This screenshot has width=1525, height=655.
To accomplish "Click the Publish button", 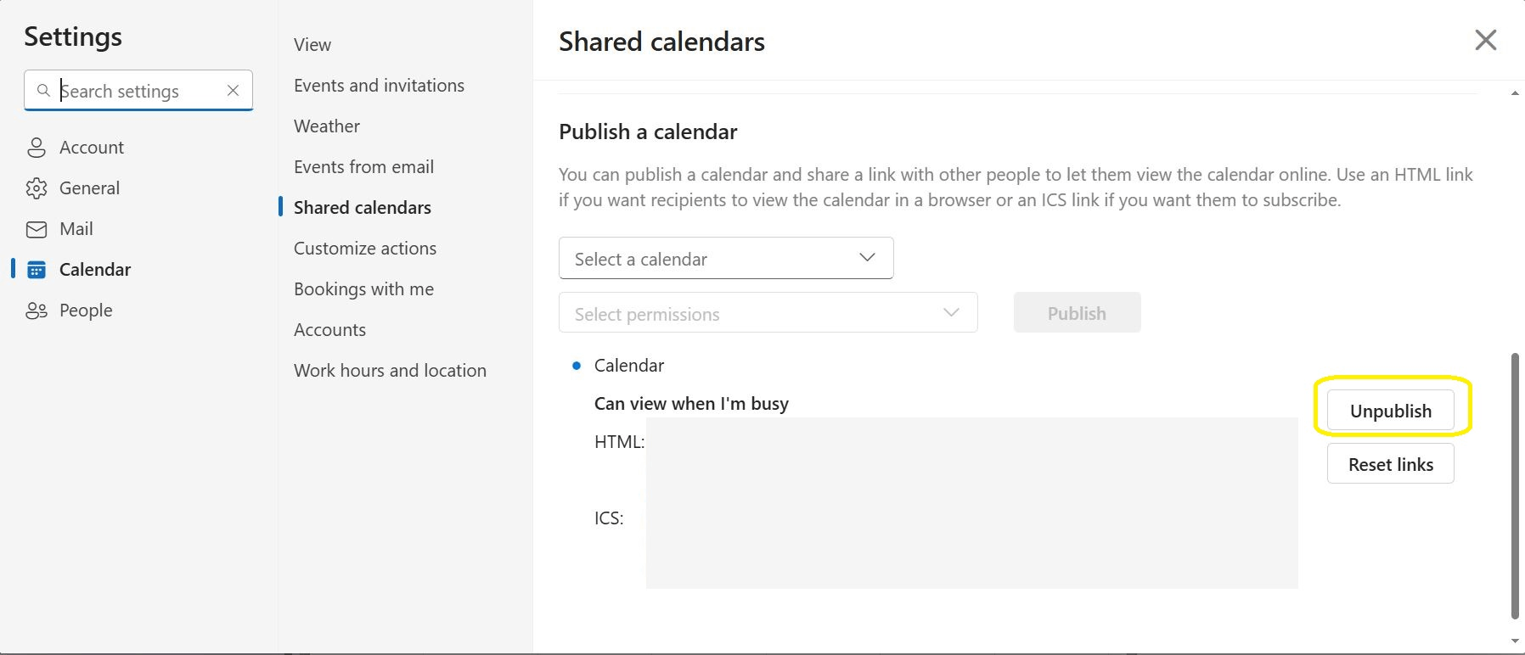I will click(1077, 313).
